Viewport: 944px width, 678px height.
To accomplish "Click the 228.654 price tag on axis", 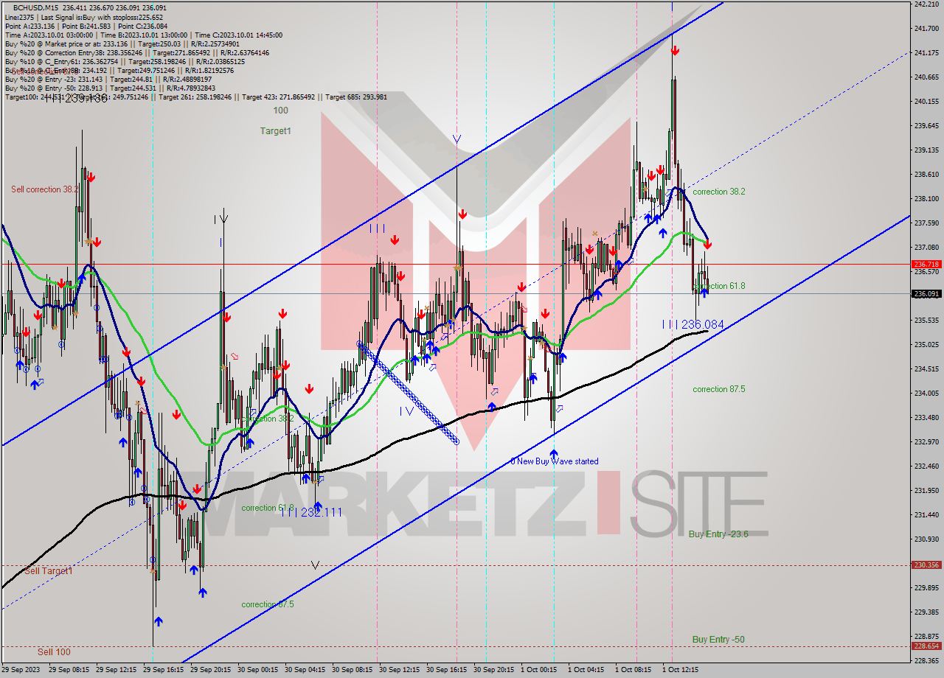I will (926, 646).
